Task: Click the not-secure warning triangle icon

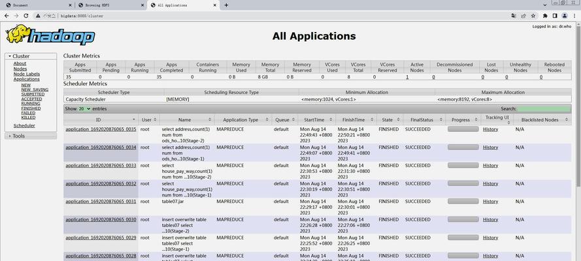Action: click(x=38, y=16)
